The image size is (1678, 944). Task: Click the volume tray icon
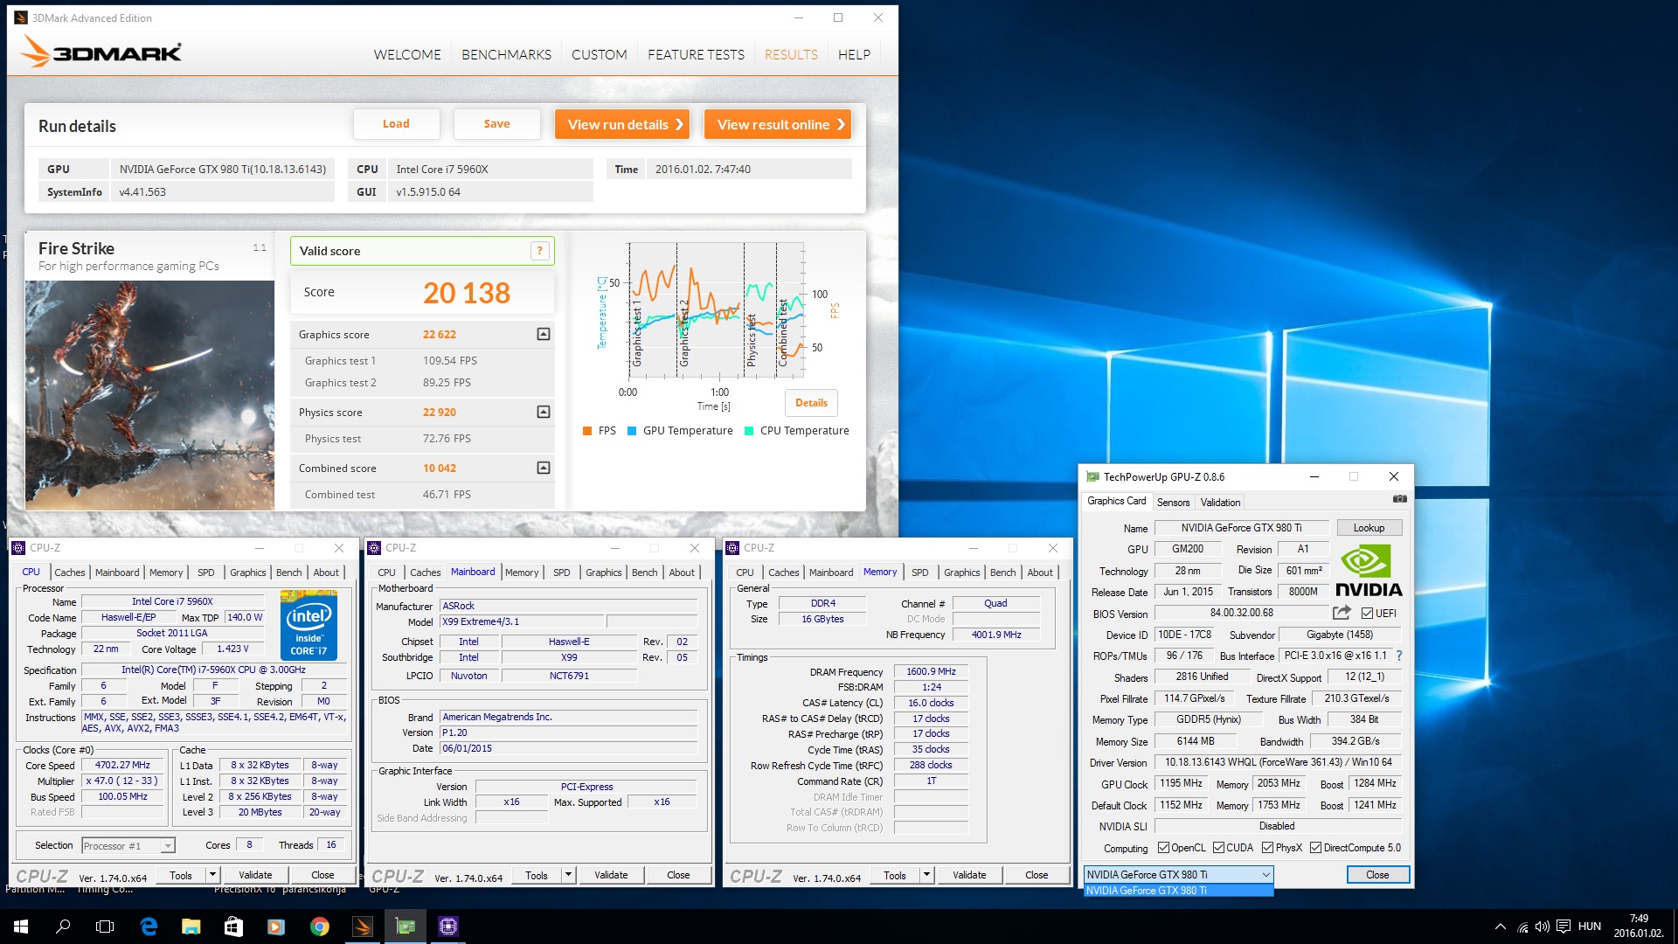coord(1543,927)
